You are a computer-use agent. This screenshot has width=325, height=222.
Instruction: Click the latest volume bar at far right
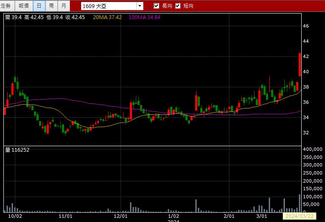[x=300, y=203]
